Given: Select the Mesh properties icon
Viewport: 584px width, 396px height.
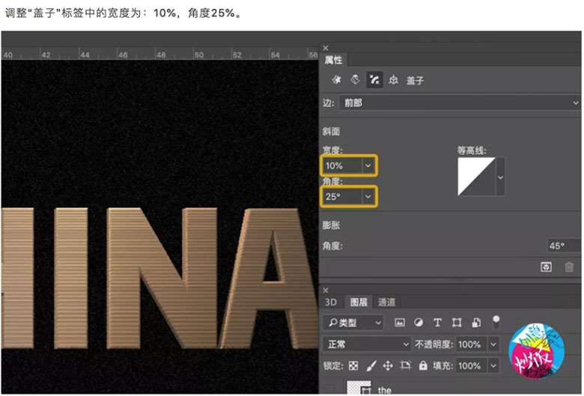Looking at the screenshot, I should 338,79.
